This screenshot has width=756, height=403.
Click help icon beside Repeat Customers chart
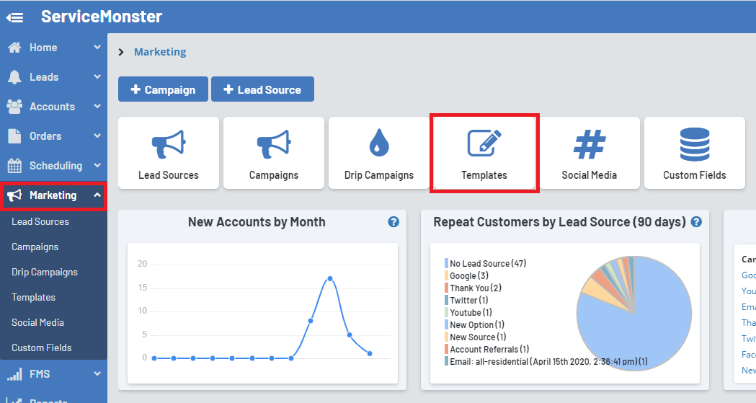pyautogui.click(x=696, y=222)
